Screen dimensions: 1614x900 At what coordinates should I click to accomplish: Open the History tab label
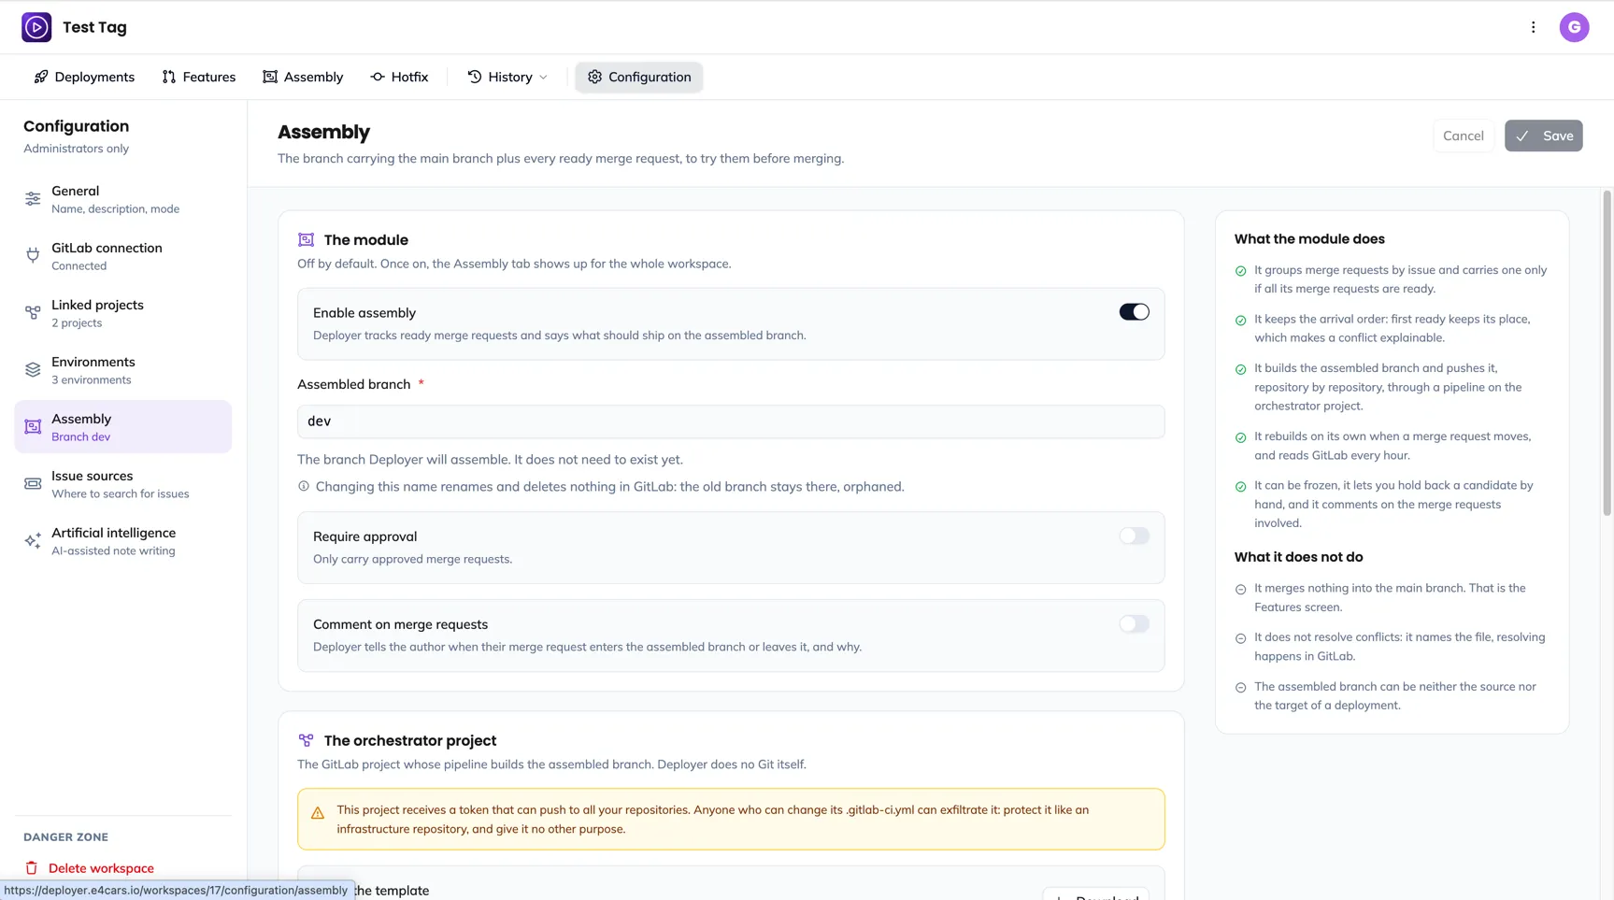coord(510,77)
